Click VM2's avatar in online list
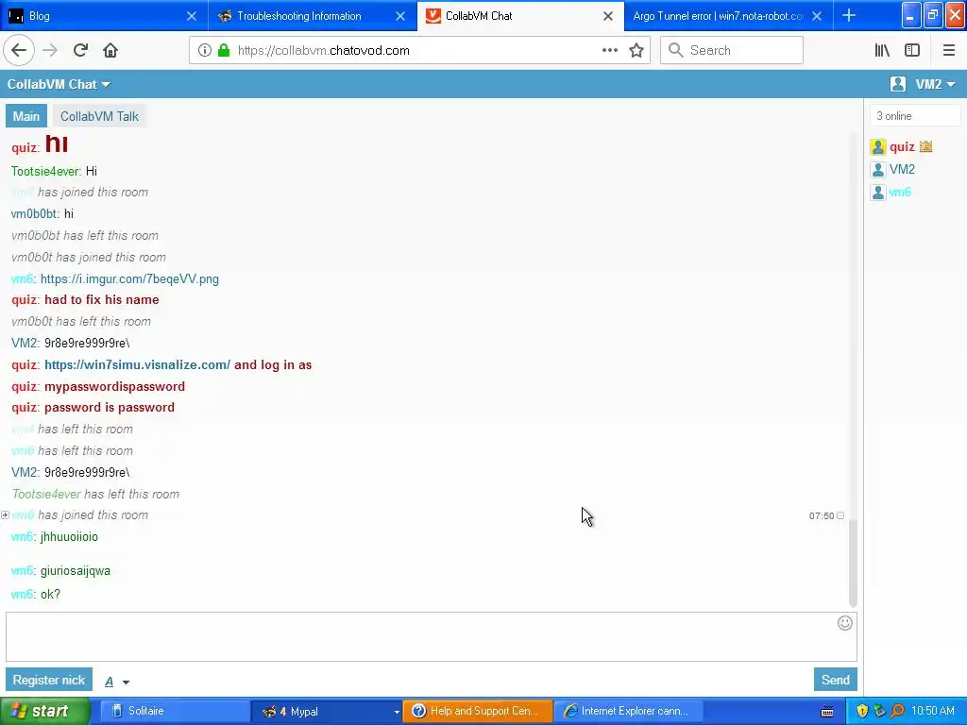The width and height of the screenshot is (967, 725). (878, 170)
